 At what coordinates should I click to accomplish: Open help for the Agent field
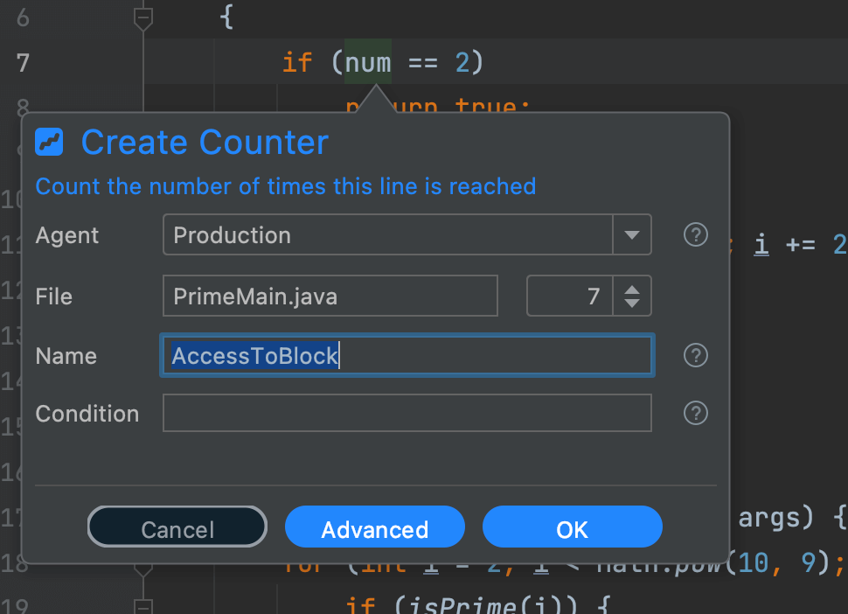pos(695,234)
